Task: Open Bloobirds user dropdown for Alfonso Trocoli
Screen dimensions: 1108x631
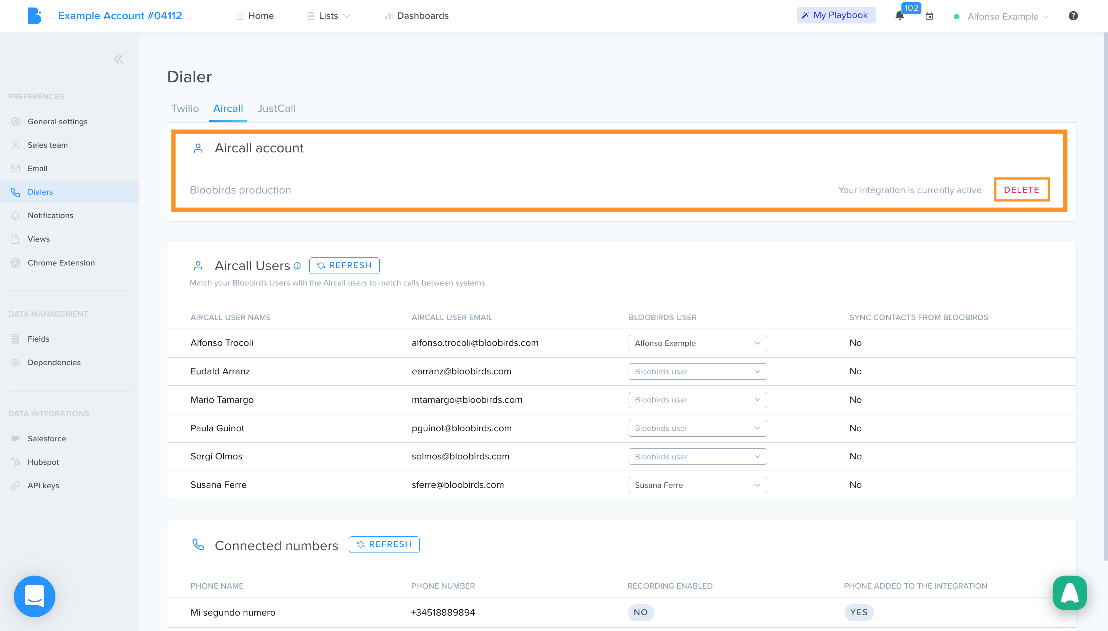Action: point(697,343)
